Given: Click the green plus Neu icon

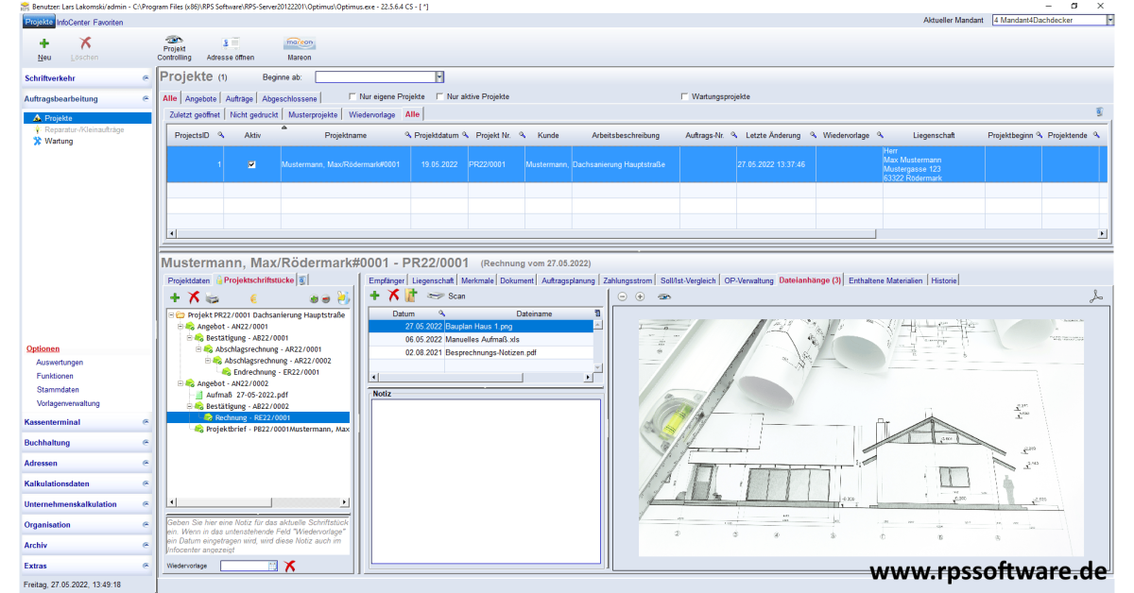Looking at the screenshot, I should pyautogui.click(x=43, y=42).
